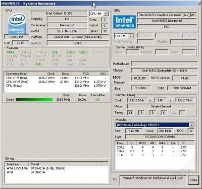This screenshot has height=189, width=202.
Task: Click the Cache 12 + 16 + 256 field
Action: pyautogui.click(x=67, y=31)
